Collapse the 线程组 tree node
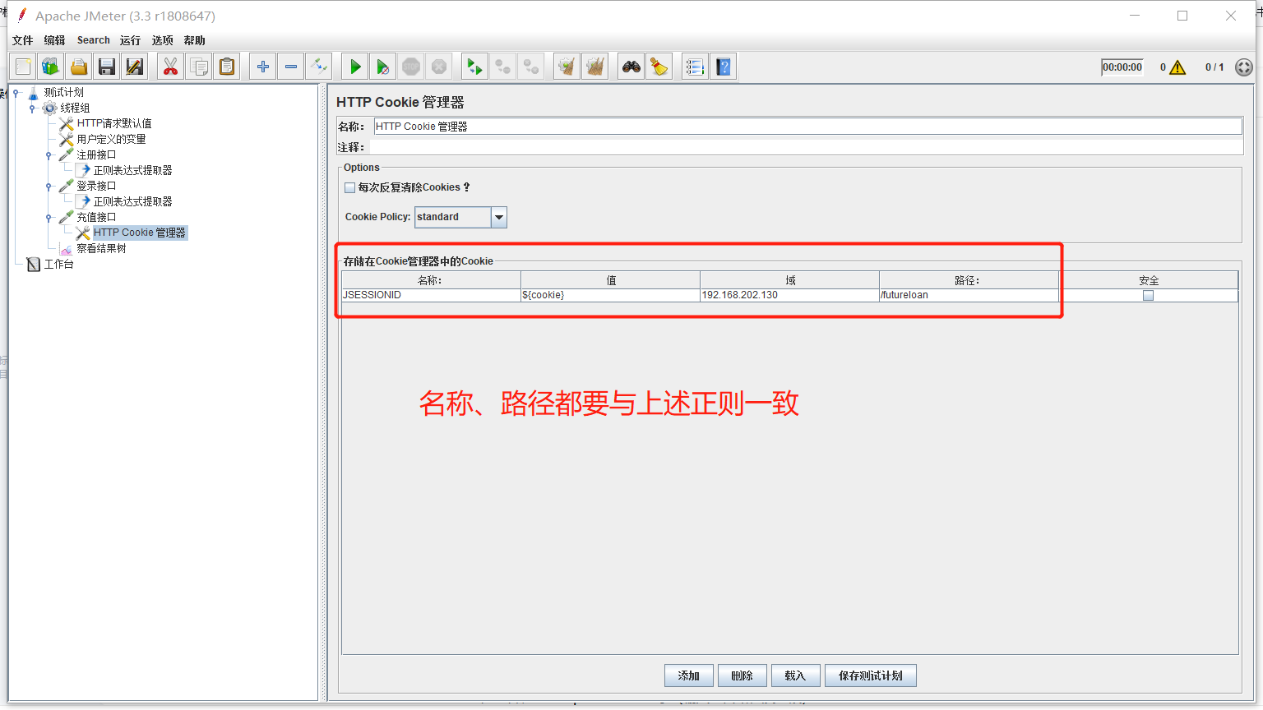 tap(32, 108)
